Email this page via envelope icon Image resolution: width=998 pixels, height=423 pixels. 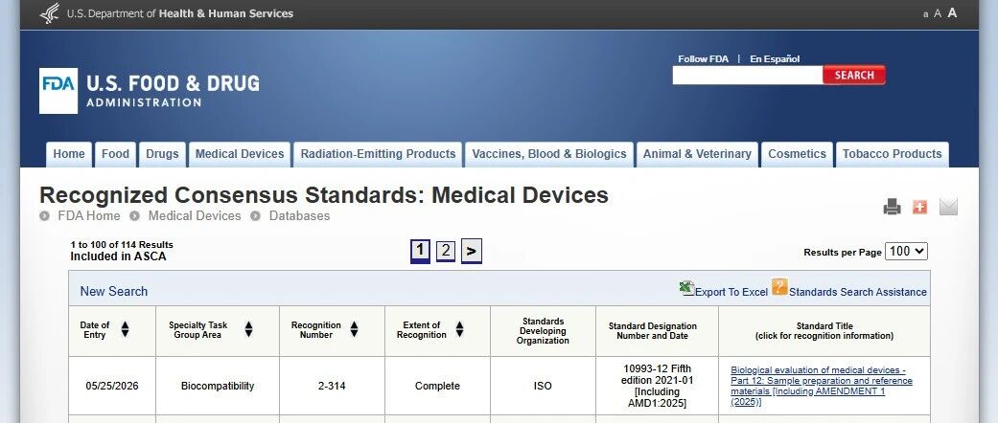(948, 207)
